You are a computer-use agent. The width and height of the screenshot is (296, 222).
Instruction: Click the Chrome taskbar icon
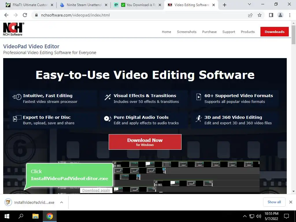(50, 216)
